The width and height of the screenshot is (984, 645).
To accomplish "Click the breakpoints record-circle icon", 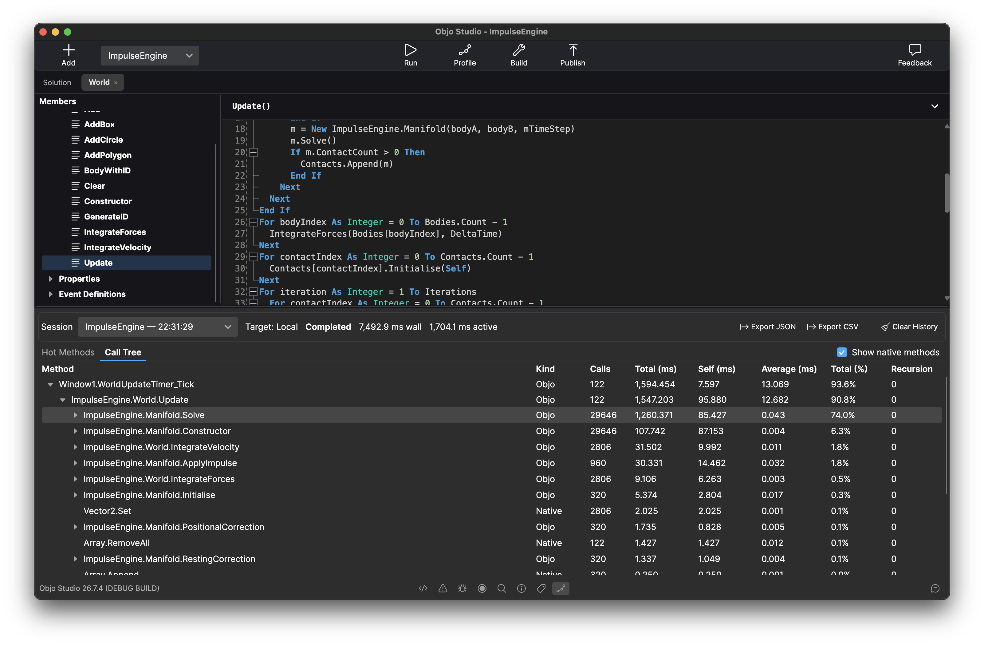I will tap(482, 588).
